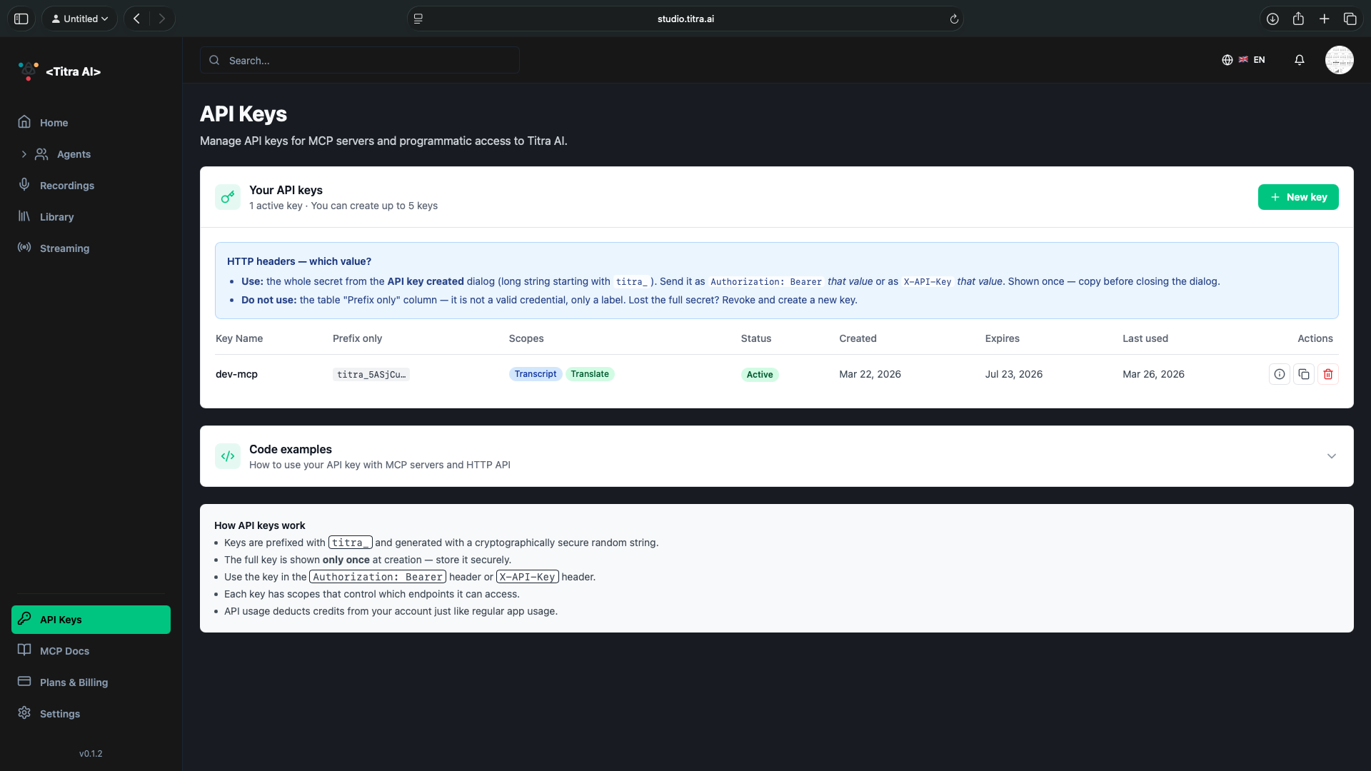
Task: Click the Jul 23, 2026 expiry date
Action: (1013, 374)
